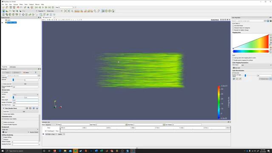Enable Camera Parallel Projection checkbox
The image size is (272, 153).
click(x=3, y=125)
